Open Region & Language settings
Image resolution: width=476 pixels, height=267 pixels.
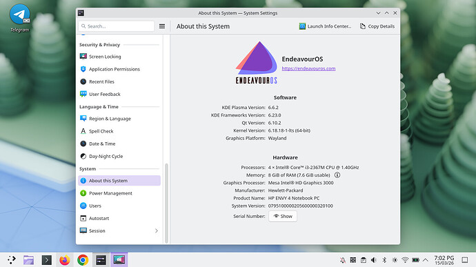click(x=119, y=119)
